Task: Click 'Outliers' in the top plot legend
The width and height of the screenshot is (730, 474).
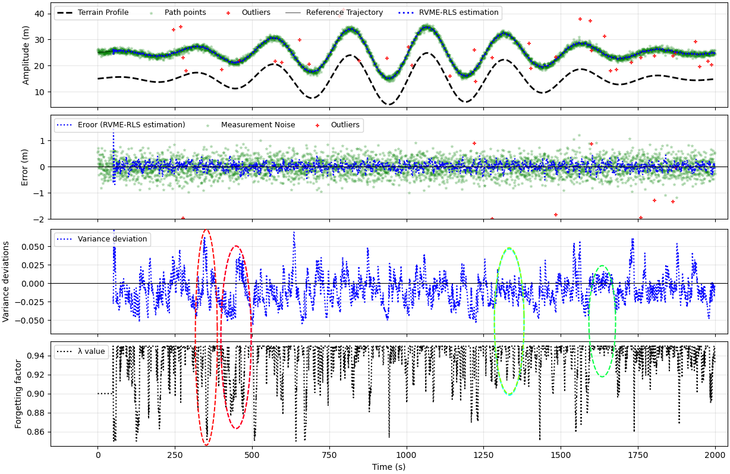Action: (x=256, y=12)
